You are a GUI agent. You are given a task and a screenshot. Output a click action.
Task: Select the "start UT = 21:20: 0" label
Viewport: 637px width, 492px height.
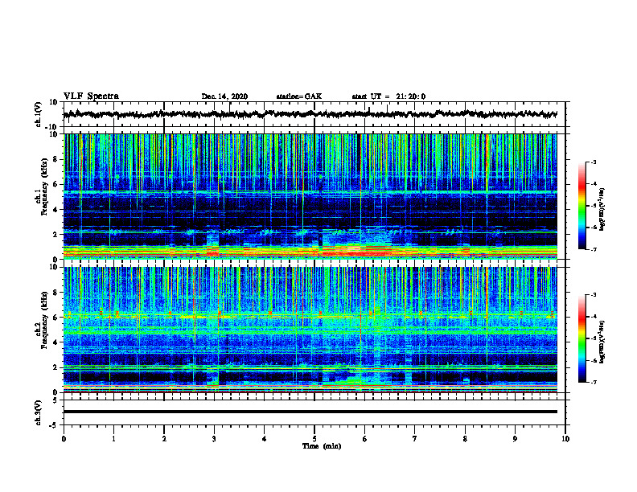(388, 96)
